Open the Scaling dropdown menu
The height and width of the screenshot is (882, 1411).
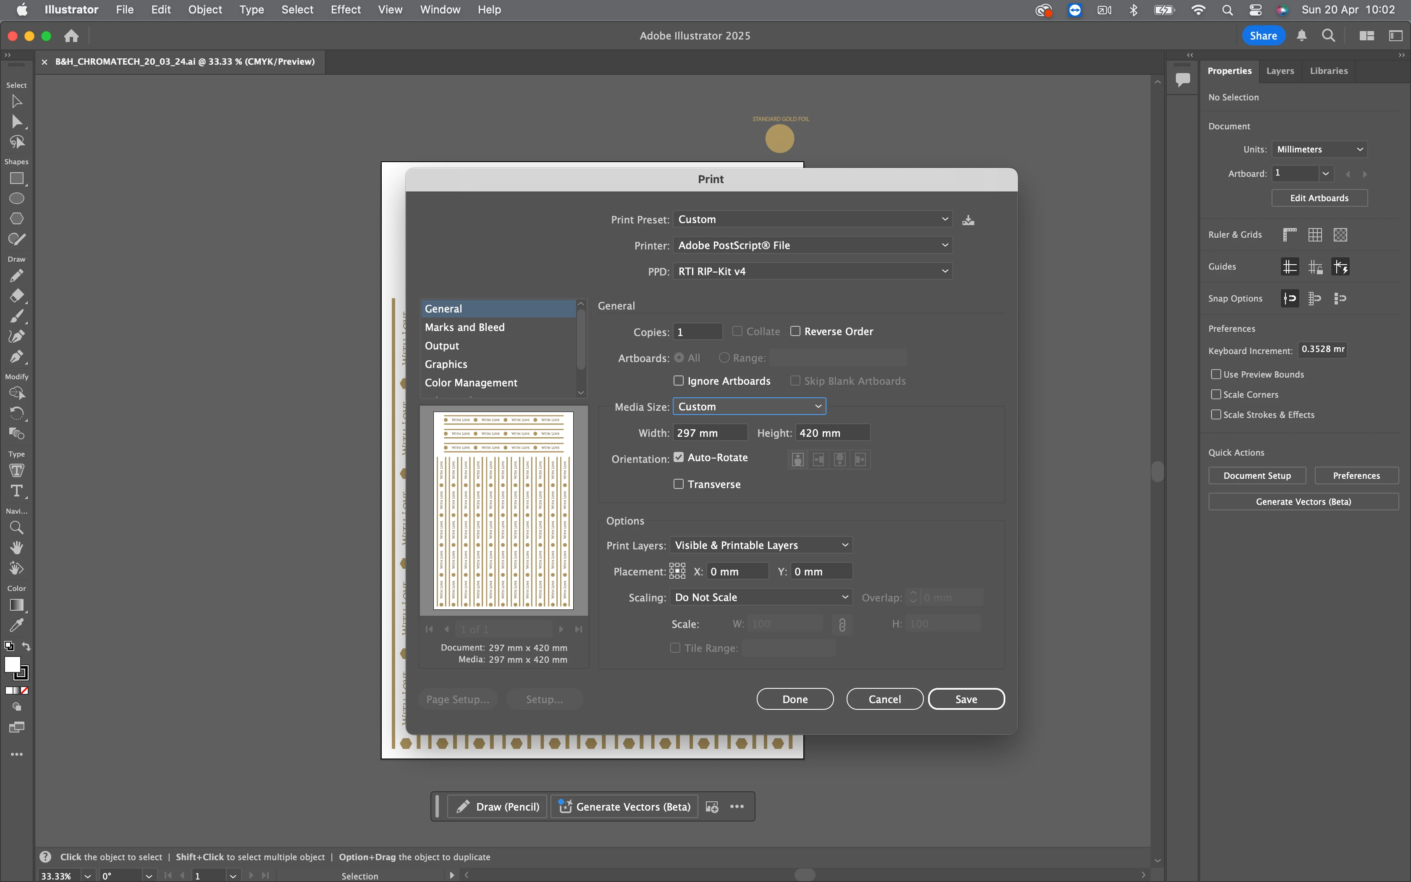761,597
